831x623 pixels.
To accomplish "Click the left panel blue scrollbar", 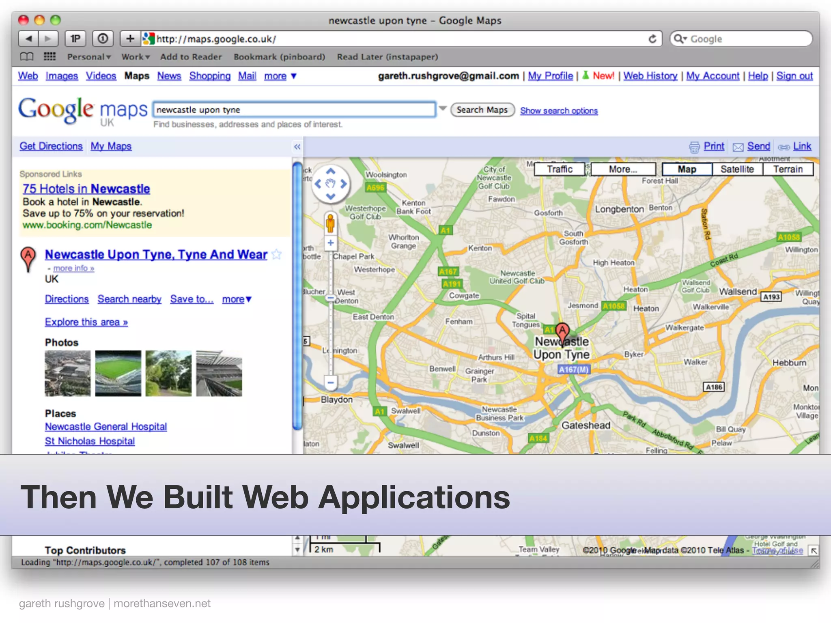I will [297, 295].
